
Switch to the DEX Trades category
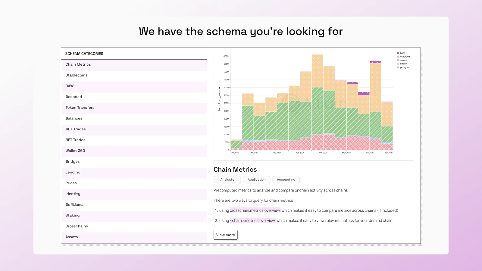click(76, 129)
